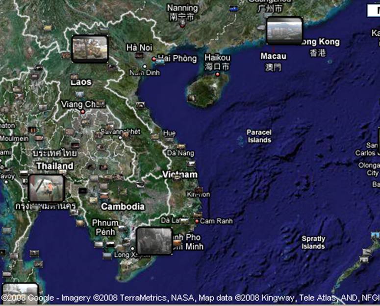Click the Spratly Islands label
The width and height of the screenshot is (380, 306).
pos(313,243)
